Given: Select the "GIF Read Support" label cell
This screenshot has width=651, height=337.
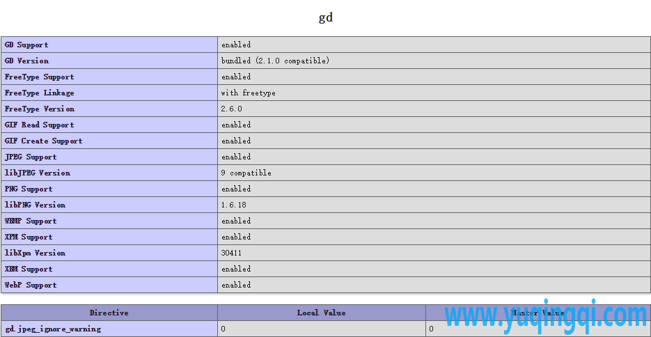Looking at the screenshot, I should click(x=109, y=125).
